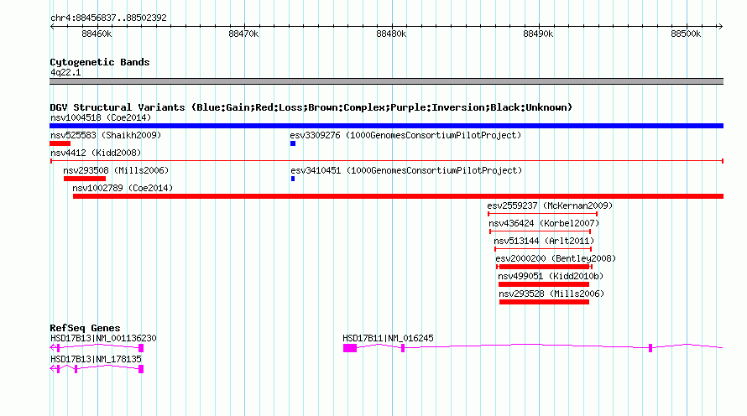
Task: Select the nsv525583 (Shaikh2009) red loss bar
Action: coord(60,143)
